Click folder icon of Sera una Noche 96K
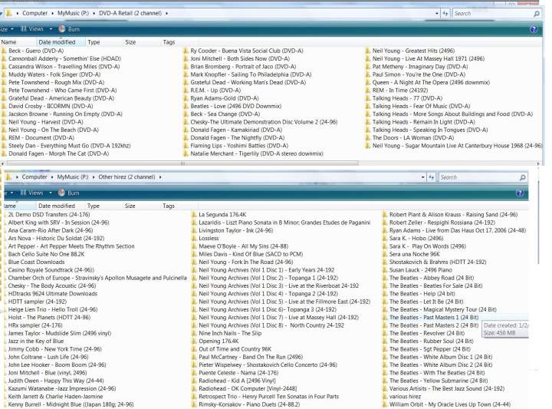 pyautogui.click(x=385, y=254)
